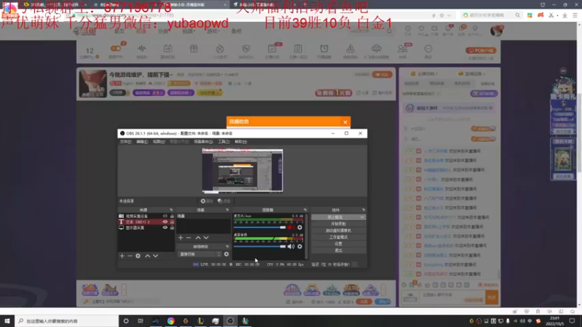This screenshot has width=582, height=327.
Task: Open source properties gear in sources toolbar
Action: [x=137, y=256]
